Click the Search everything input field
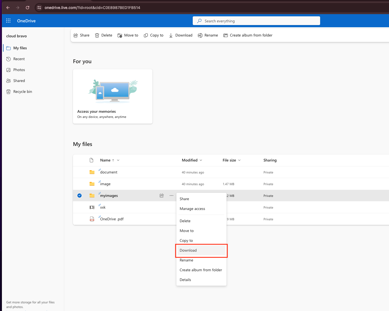The width and height of the screenshot is (389, 311). click(256, 21)
